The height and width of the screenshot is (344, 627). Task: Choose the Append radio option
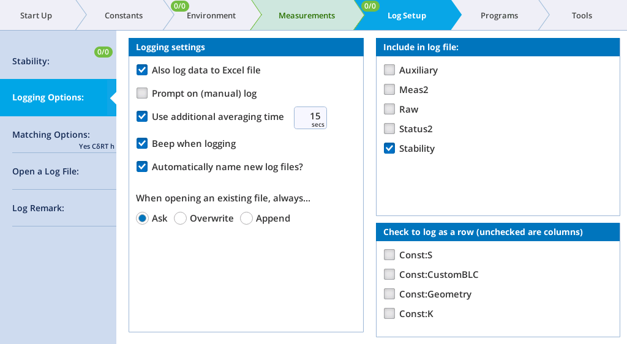pyautogui.click(x=247, y=219)
